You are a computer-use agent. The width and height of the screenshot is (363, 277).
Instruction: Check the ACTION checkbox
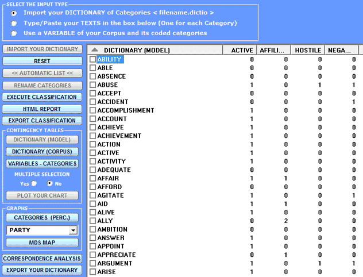93,144
